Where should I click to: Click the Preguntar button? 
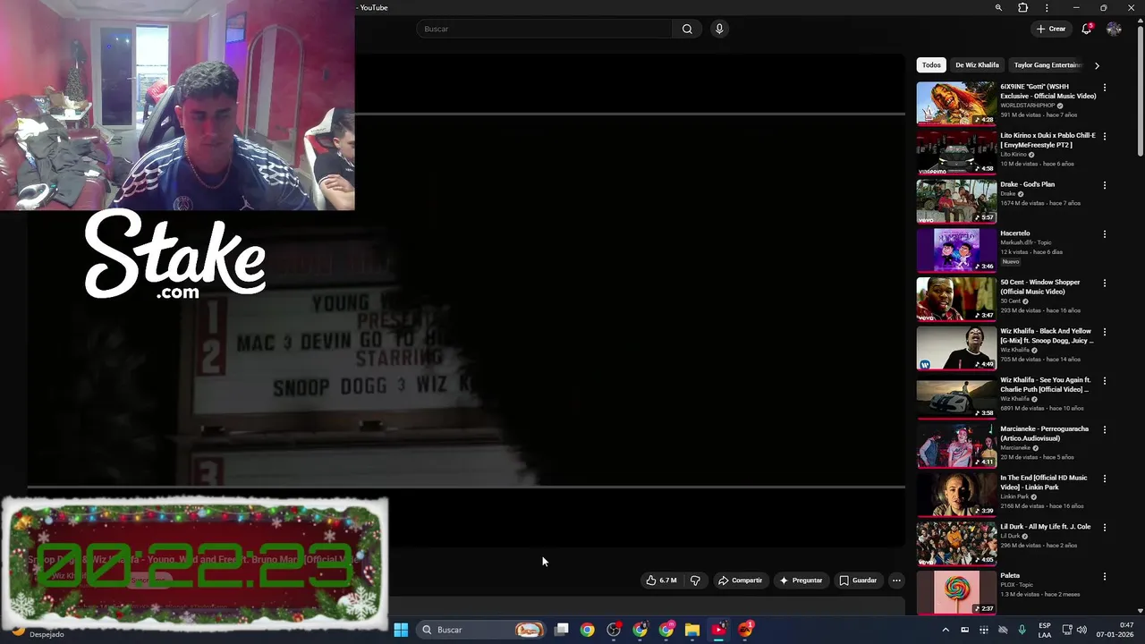801,580
